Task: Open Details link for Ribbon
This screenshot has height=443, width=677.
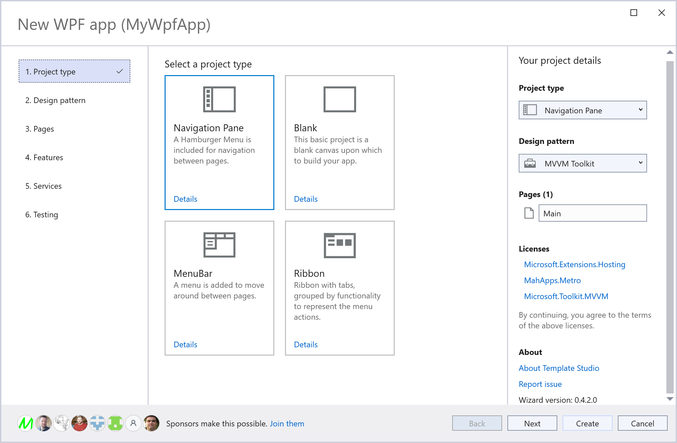Action: pos(306,345)
